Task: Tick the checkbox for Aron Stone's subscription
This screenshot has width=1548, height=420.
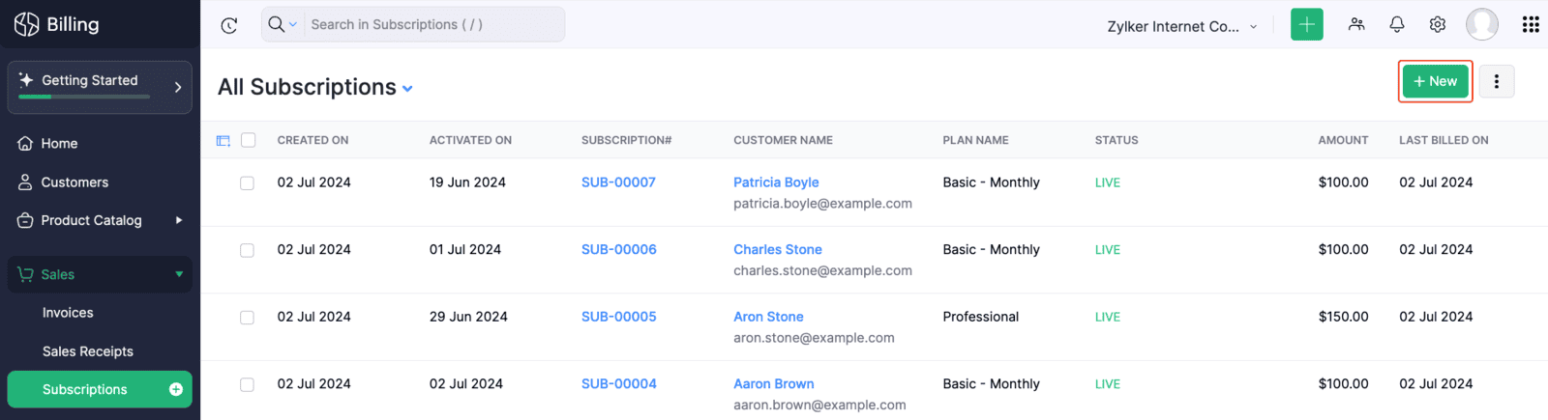Action: (248, 318)
